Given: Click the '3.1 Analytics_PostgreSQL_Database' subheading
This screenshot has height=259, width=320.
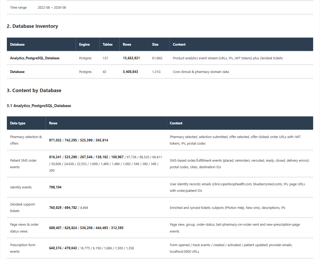Looking at the screenshot, I should click(x=39, y=106).
